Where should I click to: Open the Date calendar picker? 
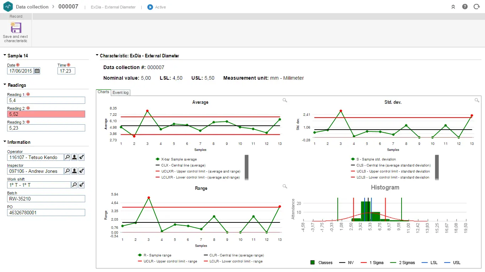click(x=37, y=71)
